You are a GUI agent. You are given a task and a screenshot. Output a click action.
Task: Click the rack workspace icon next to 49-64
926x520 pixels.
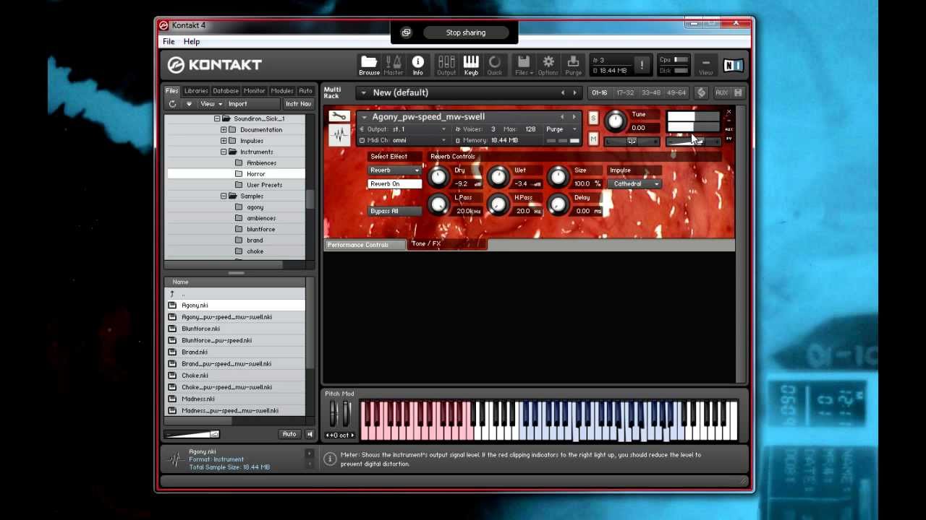point(701,92)
